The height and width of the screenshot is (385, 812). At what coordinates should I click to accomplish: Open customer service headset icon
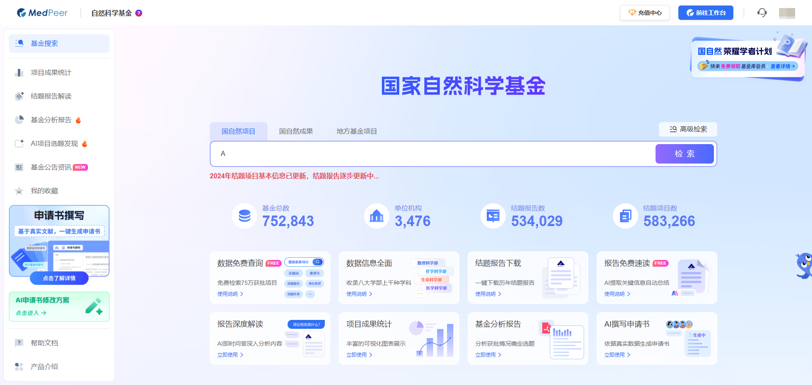point(762,13)
